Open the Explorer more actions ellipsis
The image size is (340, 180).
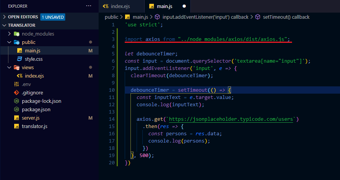click(89, 6)
